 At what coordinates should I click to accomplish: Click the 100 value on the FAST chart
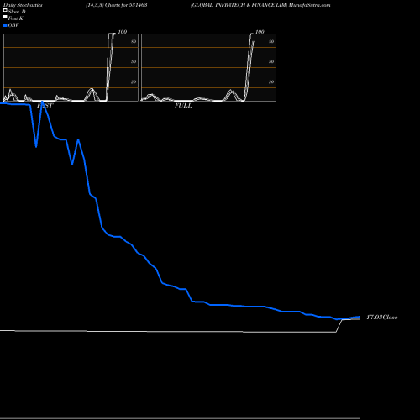pos(123,32)
